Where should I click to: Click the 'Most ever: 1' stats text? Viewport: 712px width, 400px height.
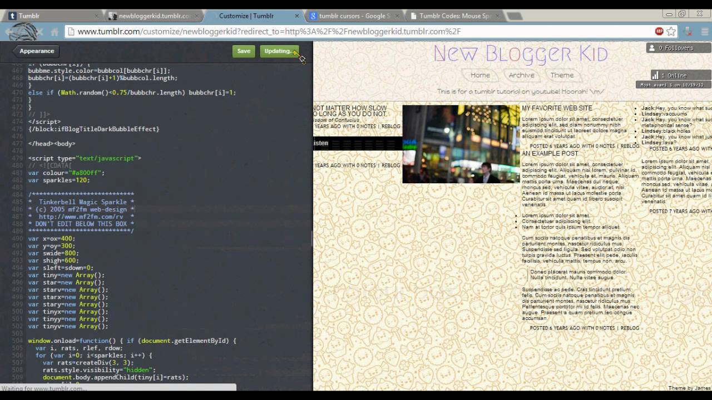[x=674, y=85]
